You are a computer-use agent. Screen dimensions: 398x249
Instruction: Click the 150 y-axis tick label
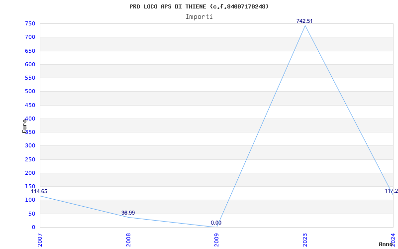pos(30,186)
